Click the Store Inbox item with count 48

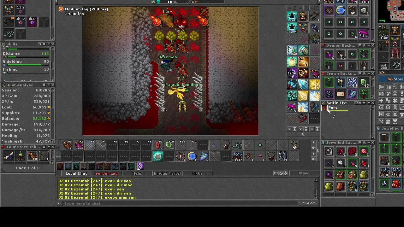point(32,156)
